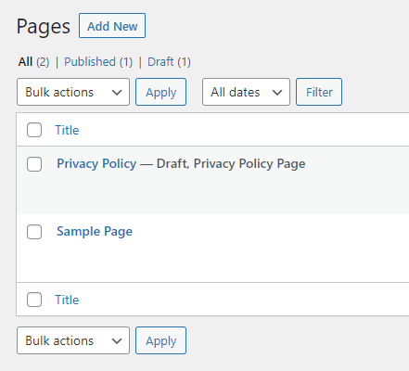
Task: Check the Privacy Policy row checkbox
Action: (34, 164)
